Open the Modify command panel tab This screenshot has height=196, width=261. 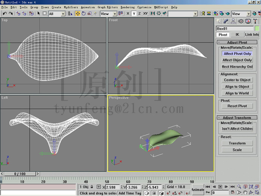(226, 21)
